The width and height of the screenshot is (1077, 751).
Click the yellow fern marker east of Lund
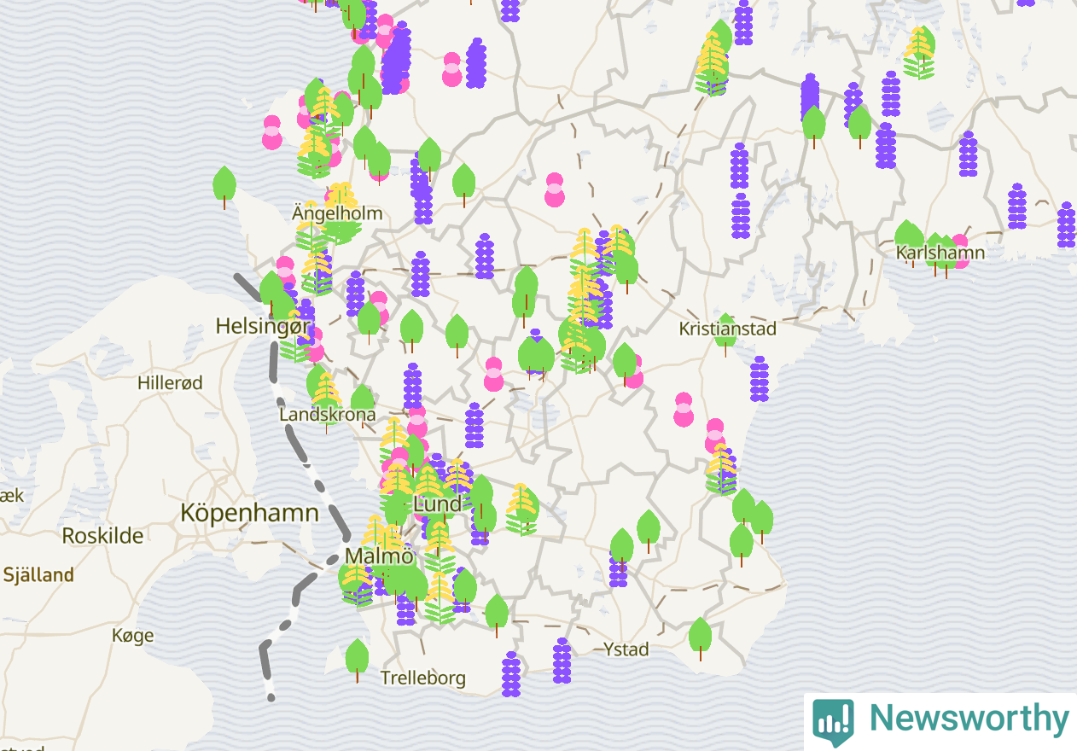tap(521, 509)
